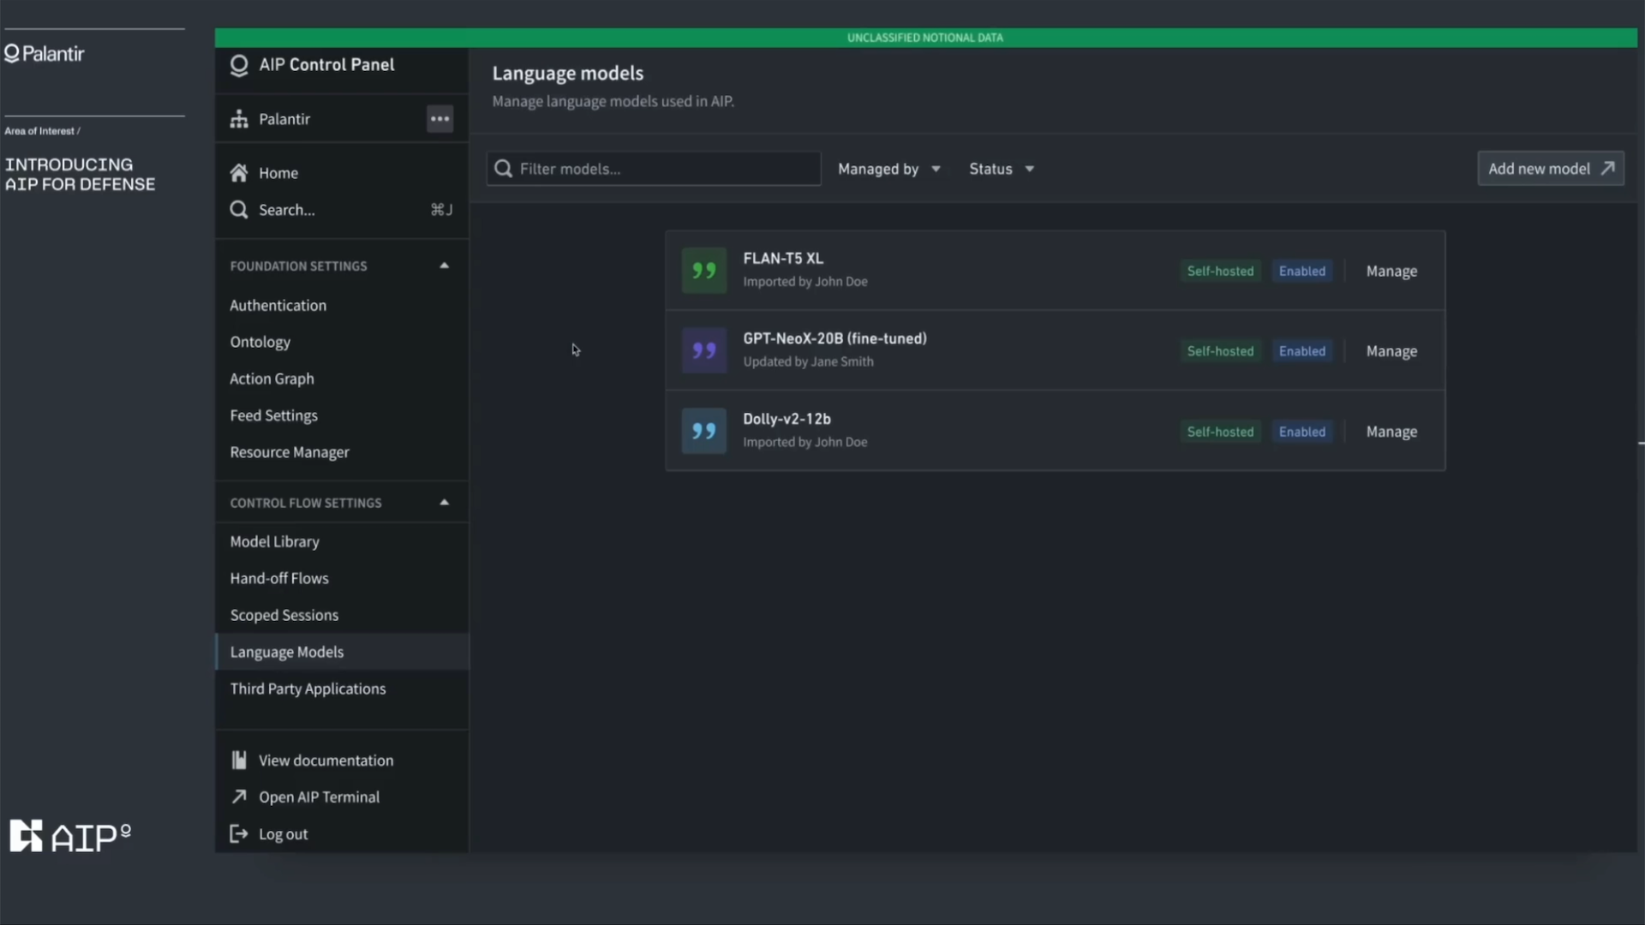
Task: Collapse the Foundation Settings section
Action: 444,266
